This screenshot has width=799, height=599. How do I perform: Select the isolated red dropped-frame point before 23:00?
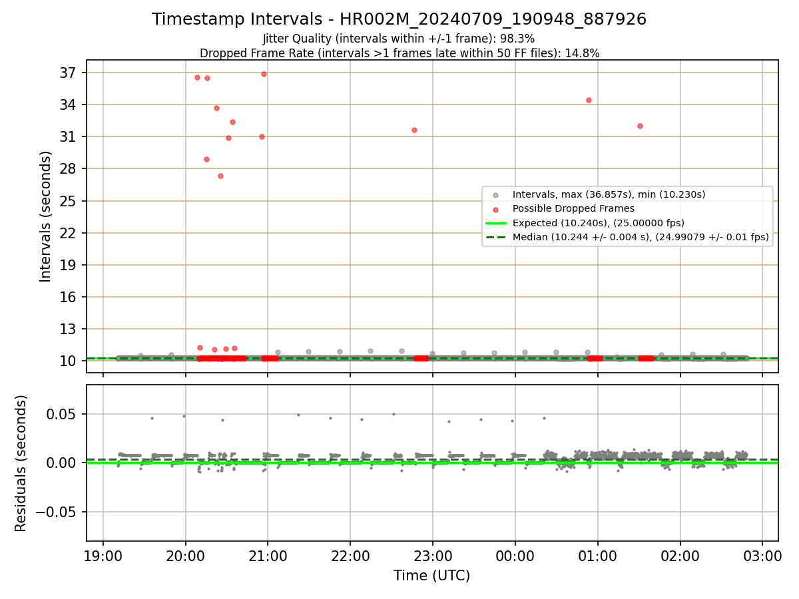click(414, 130)
